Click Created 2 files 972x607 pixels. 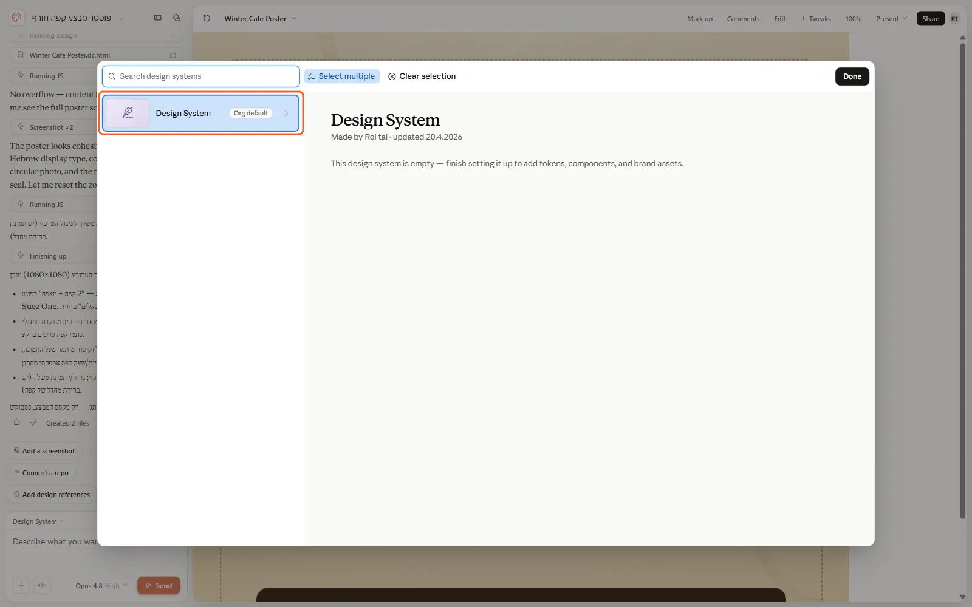(x=67, y=423)
